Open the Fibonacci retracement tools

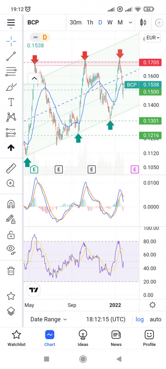point(11,72)
